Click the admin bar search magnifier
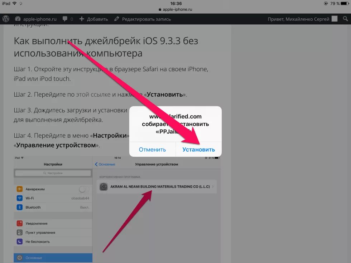 pyautogui.click(x=345, y=19)
